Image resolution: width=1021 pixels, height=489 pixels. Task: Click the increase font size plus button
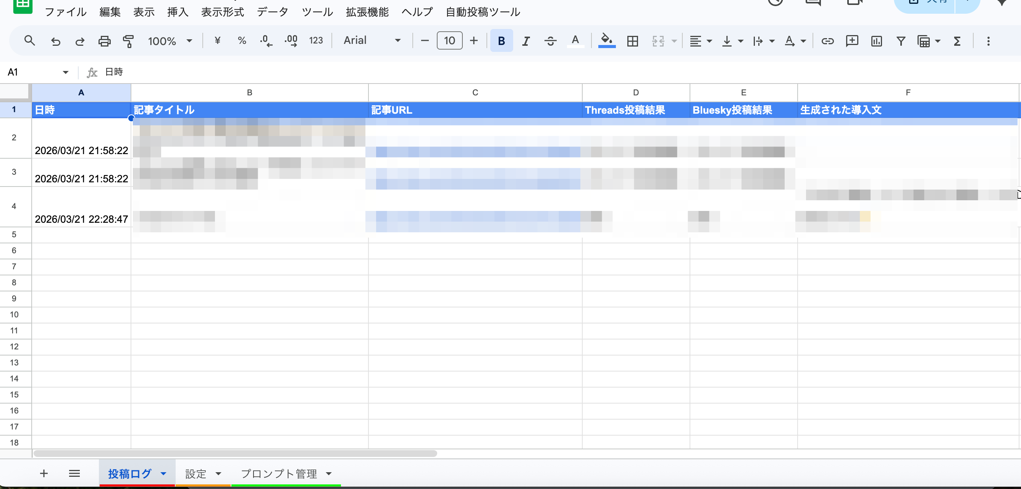pos(473,41)
